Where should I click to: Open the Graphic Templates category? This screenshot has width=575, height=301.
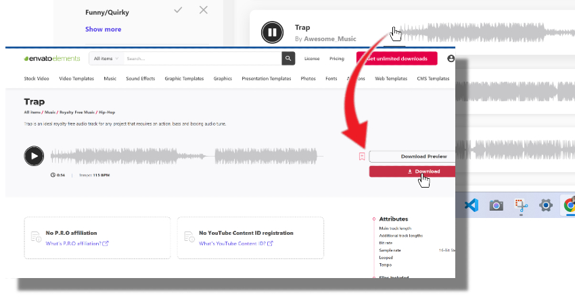[184, 79]
